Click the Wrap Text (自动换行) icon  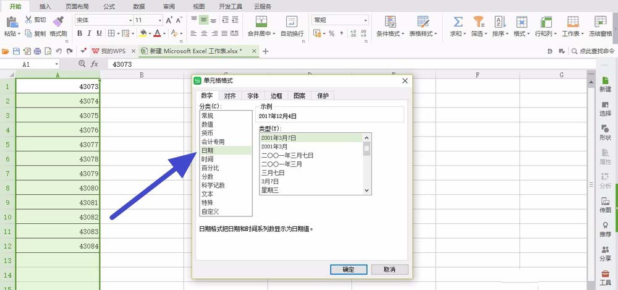pos(292,22)
